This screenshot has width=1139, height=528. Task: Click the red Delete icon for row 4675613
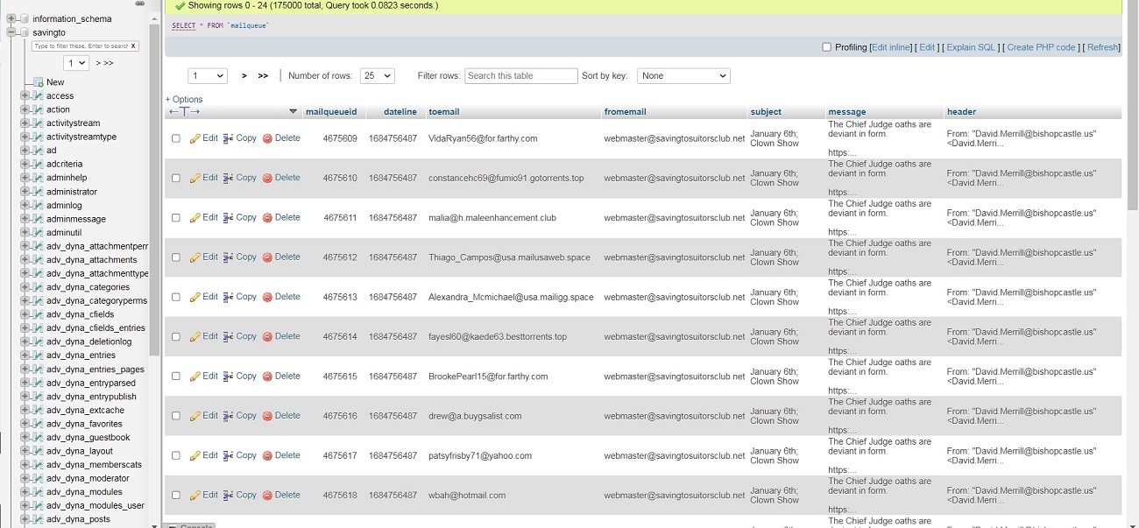[267, 297]
